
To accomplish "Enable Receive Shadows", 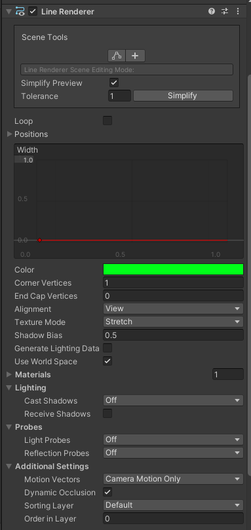I will click(x=107, y=413).
